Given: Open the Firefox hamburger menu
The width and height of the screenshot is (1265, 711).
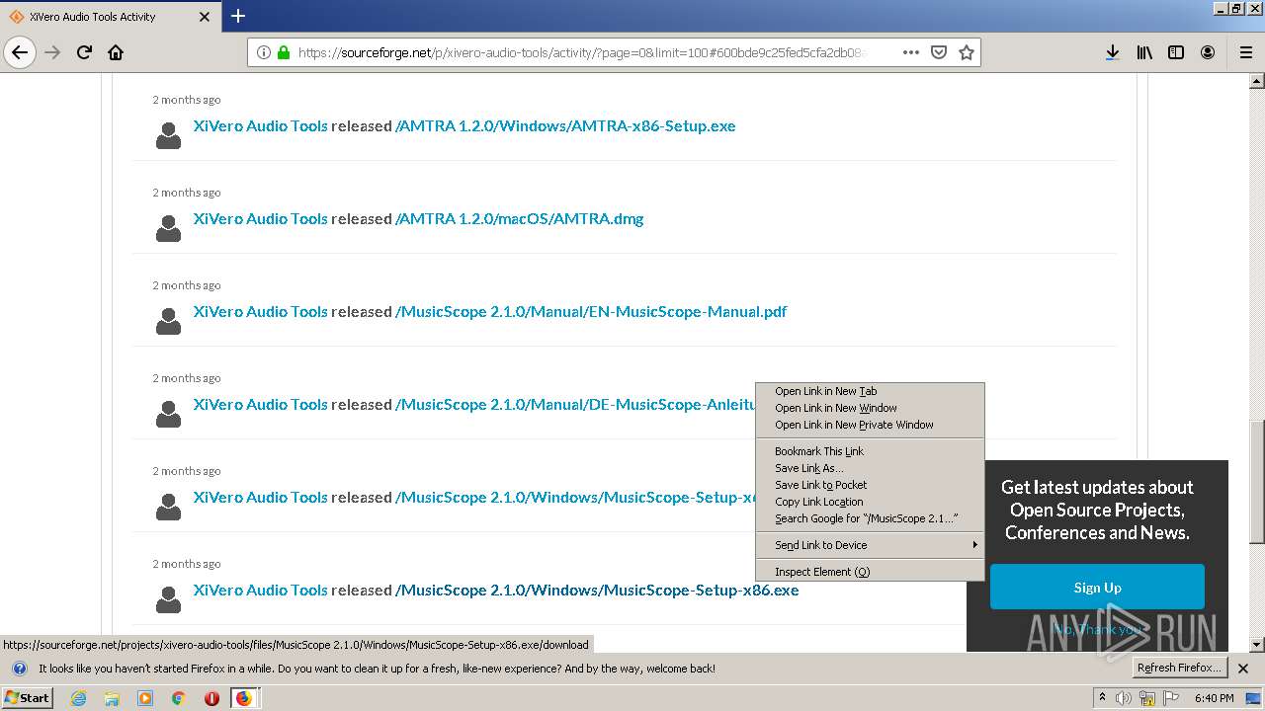Looking at the screenshot, I should (x=1245, y=52).
